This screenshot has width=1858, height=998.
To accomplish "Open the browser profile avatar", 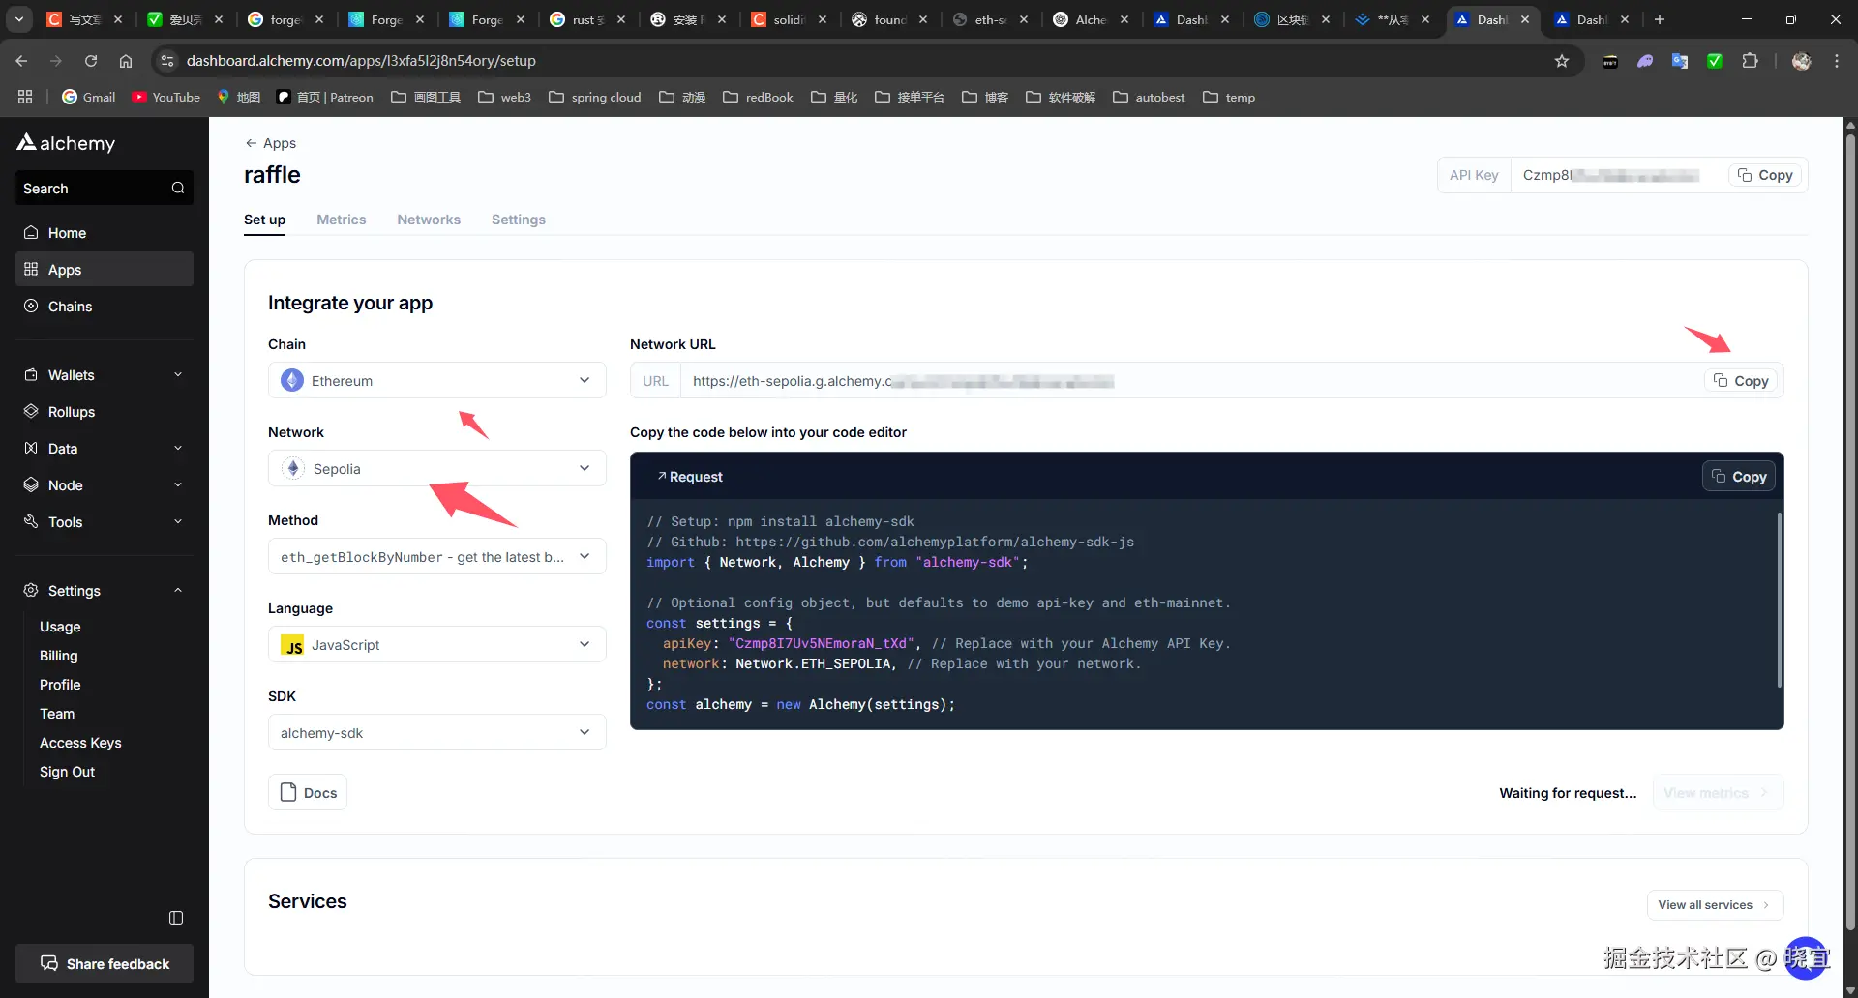I will [x=1801, y=61].
